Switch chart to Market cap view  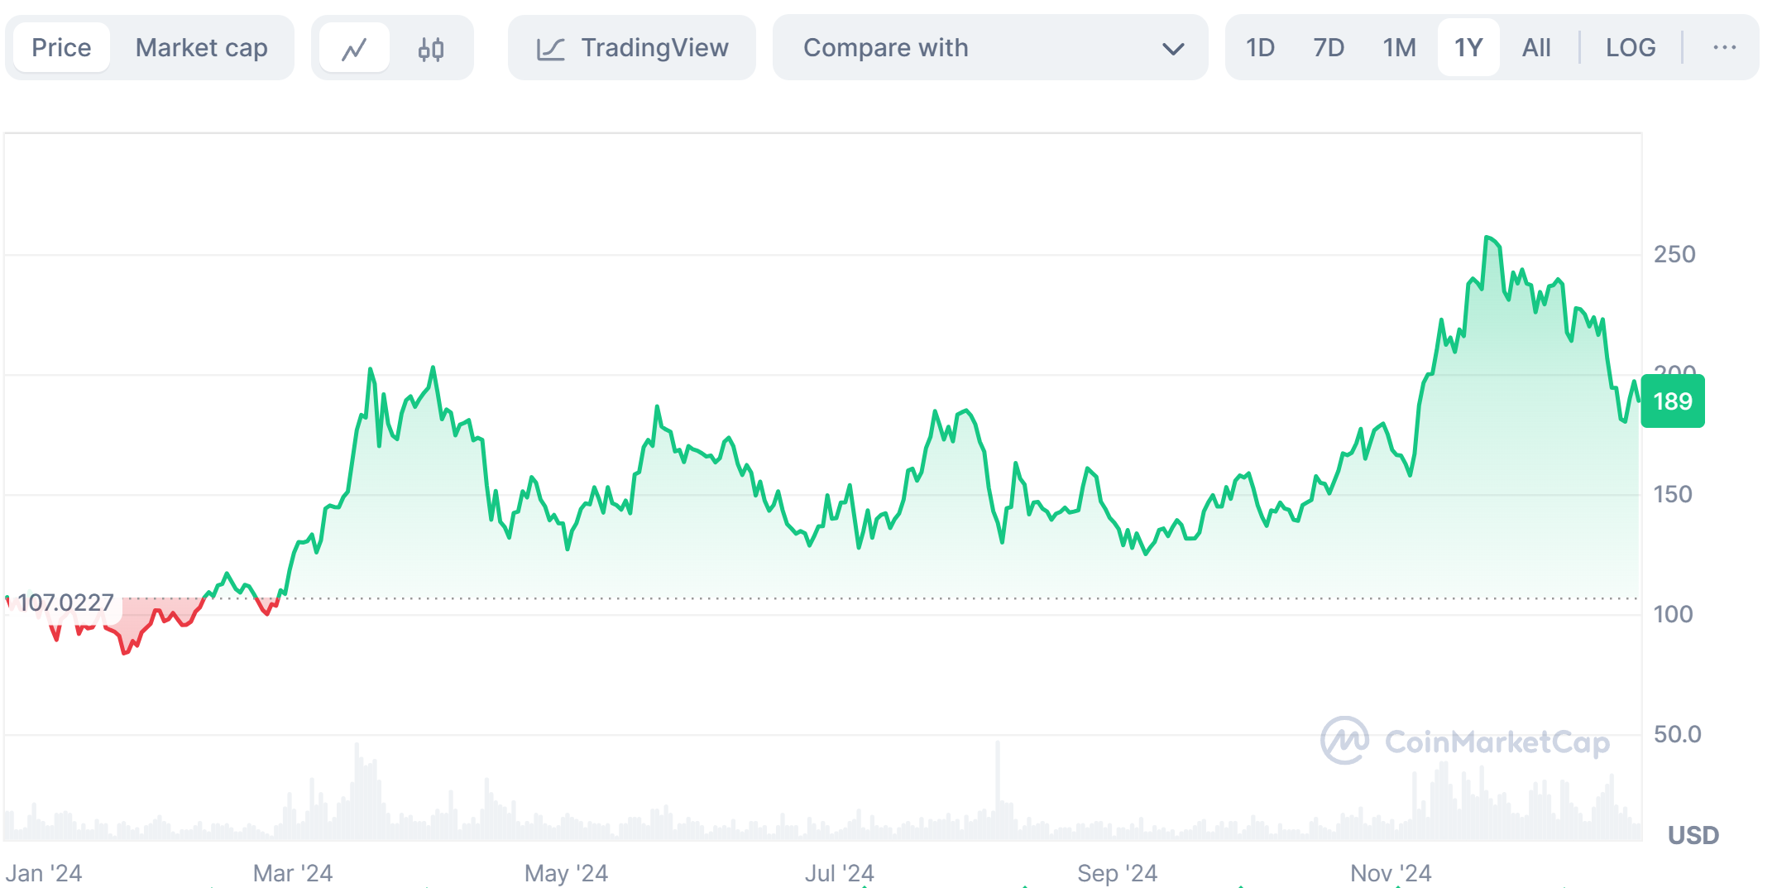[201, 48]
